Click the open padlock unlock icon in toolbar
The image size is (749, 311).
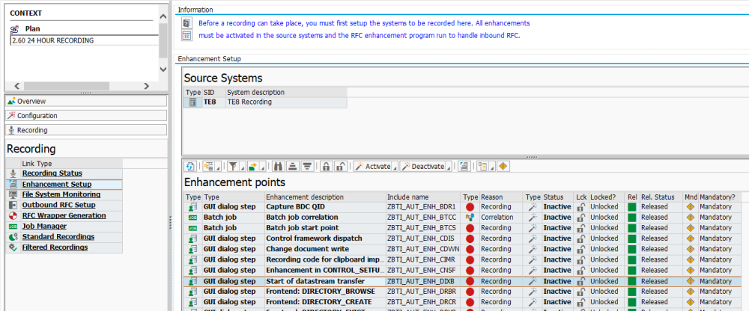(x=339, y=167)
